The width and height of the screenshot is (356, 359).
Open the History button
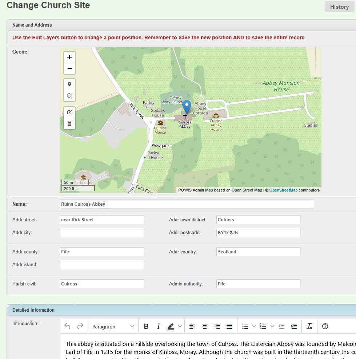pos(339,7)
